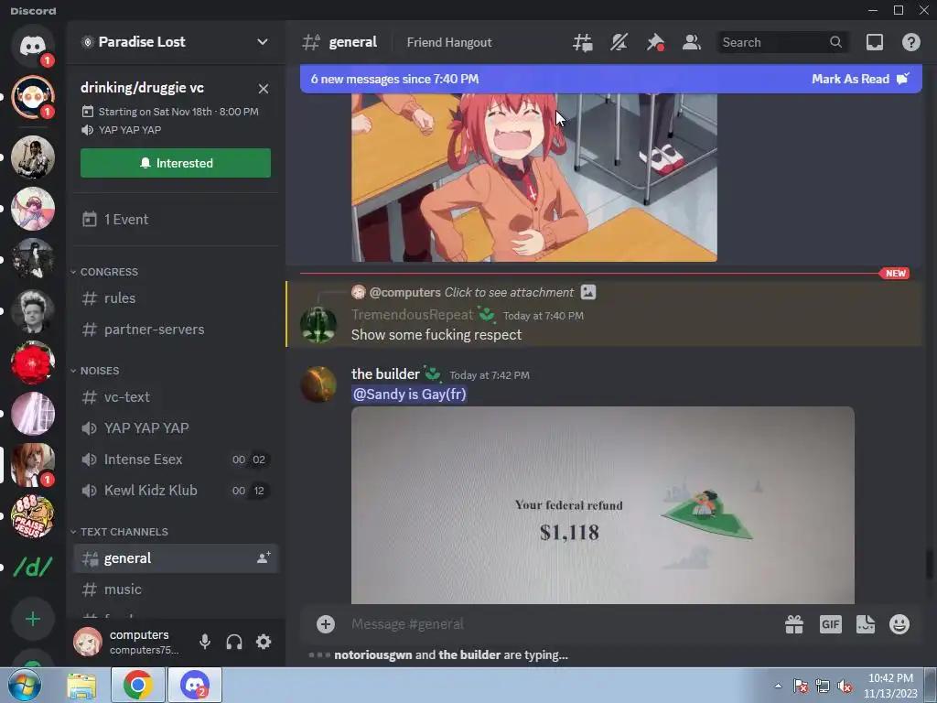The width and height of the screenshot is (937, 703).
Task: Click Mark As Read in new messages banner
Action: (x=860, y=79)
